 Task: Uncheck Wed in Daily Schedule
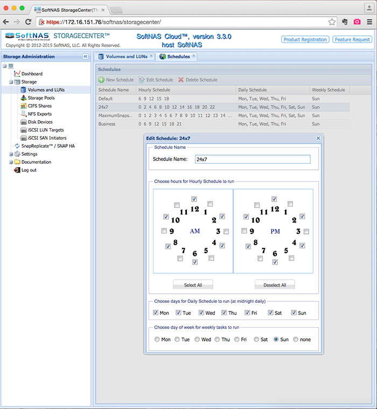(x=201, y=313)
